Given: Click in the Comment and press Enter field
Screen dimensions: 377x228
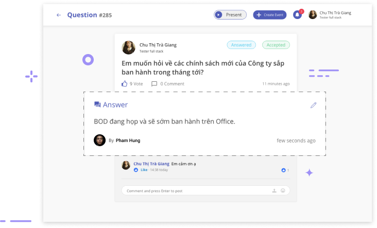Looking at the screenshot, I should tap(196, 190).
